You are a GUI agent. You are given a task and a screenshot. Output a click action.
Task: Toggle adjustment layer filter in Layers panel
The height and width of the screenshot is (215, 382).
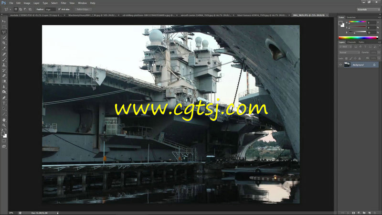pyautogui.click(x=361, y=46)
